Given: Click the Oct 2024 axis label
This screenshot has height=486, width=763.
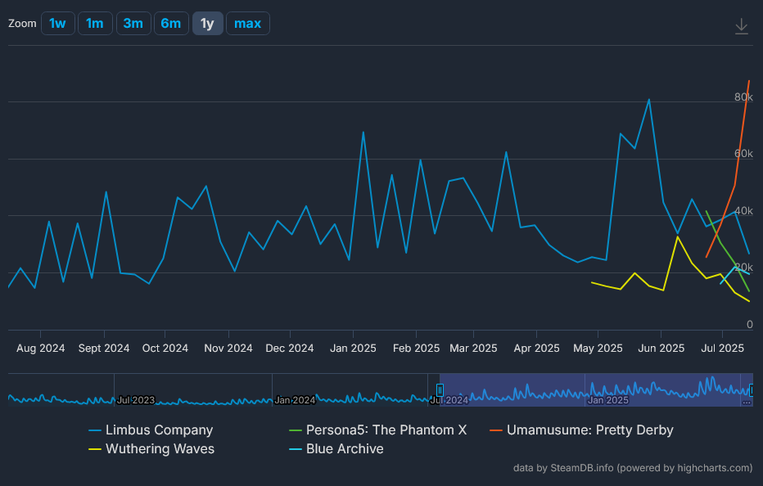Looking at the screenshot, I should point(165,349).
